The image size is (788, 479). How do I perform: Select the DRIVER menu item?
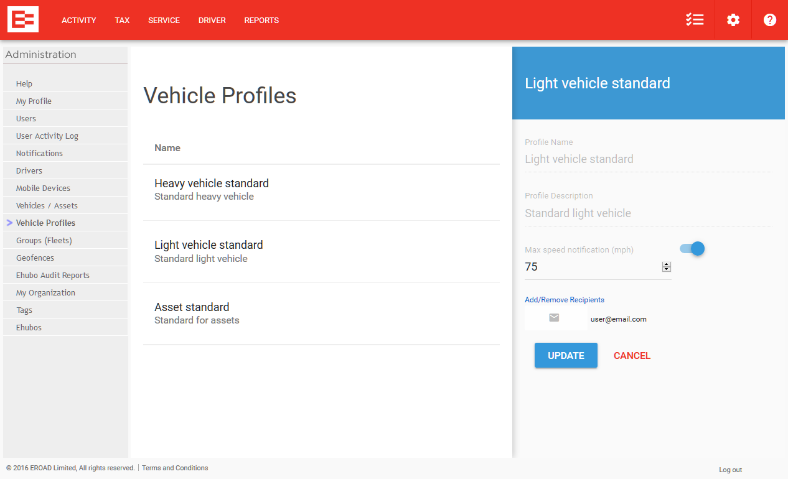(212, 20)
